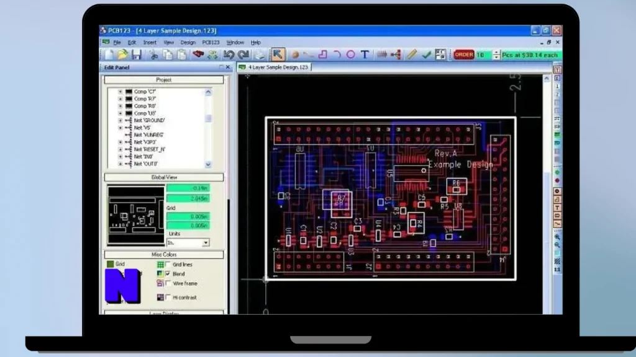Image resolution: width=636 pixels, height=357 pixels.
Task: Click the green Grid color swatch
Action: [x=111, y=264]
